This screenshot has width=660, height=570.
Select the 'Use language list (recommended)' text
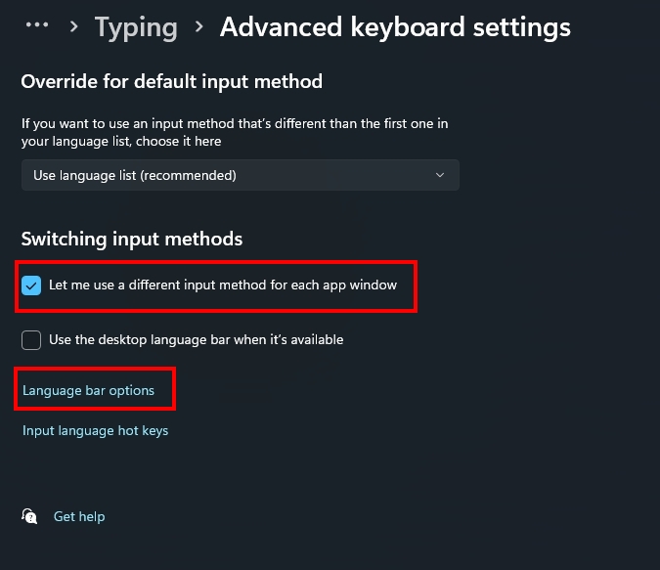[x=135, y=175]
